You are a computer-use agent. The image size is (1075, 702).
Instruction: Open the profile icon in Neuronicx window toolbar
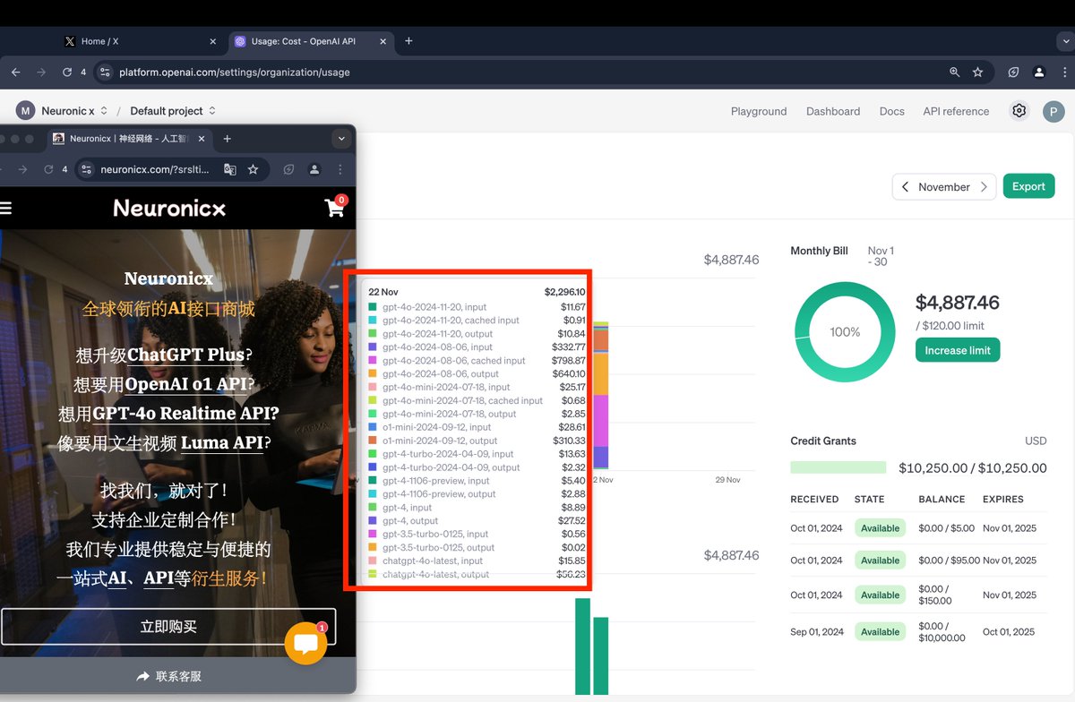point(314,169)
